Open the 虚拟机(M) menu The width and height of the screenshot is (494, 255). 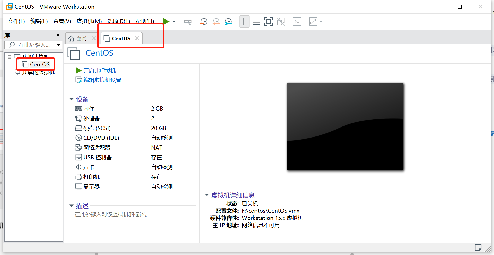pyautogui.click(x=89, y=21)
